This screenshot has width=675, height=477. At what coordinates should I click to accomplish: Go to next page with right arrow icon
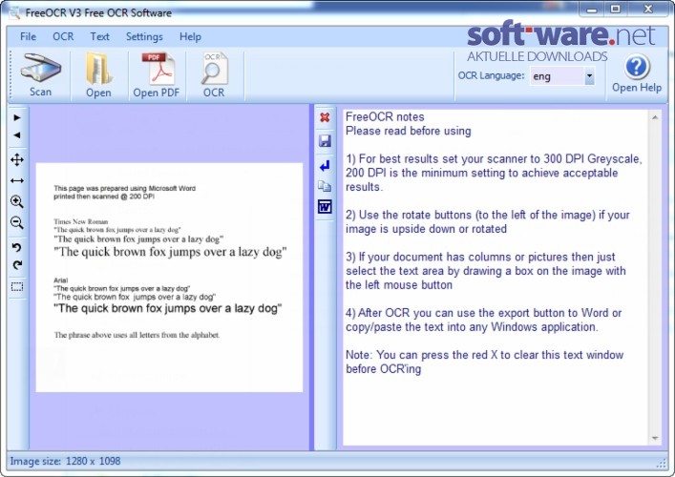(x=17, y=118)
